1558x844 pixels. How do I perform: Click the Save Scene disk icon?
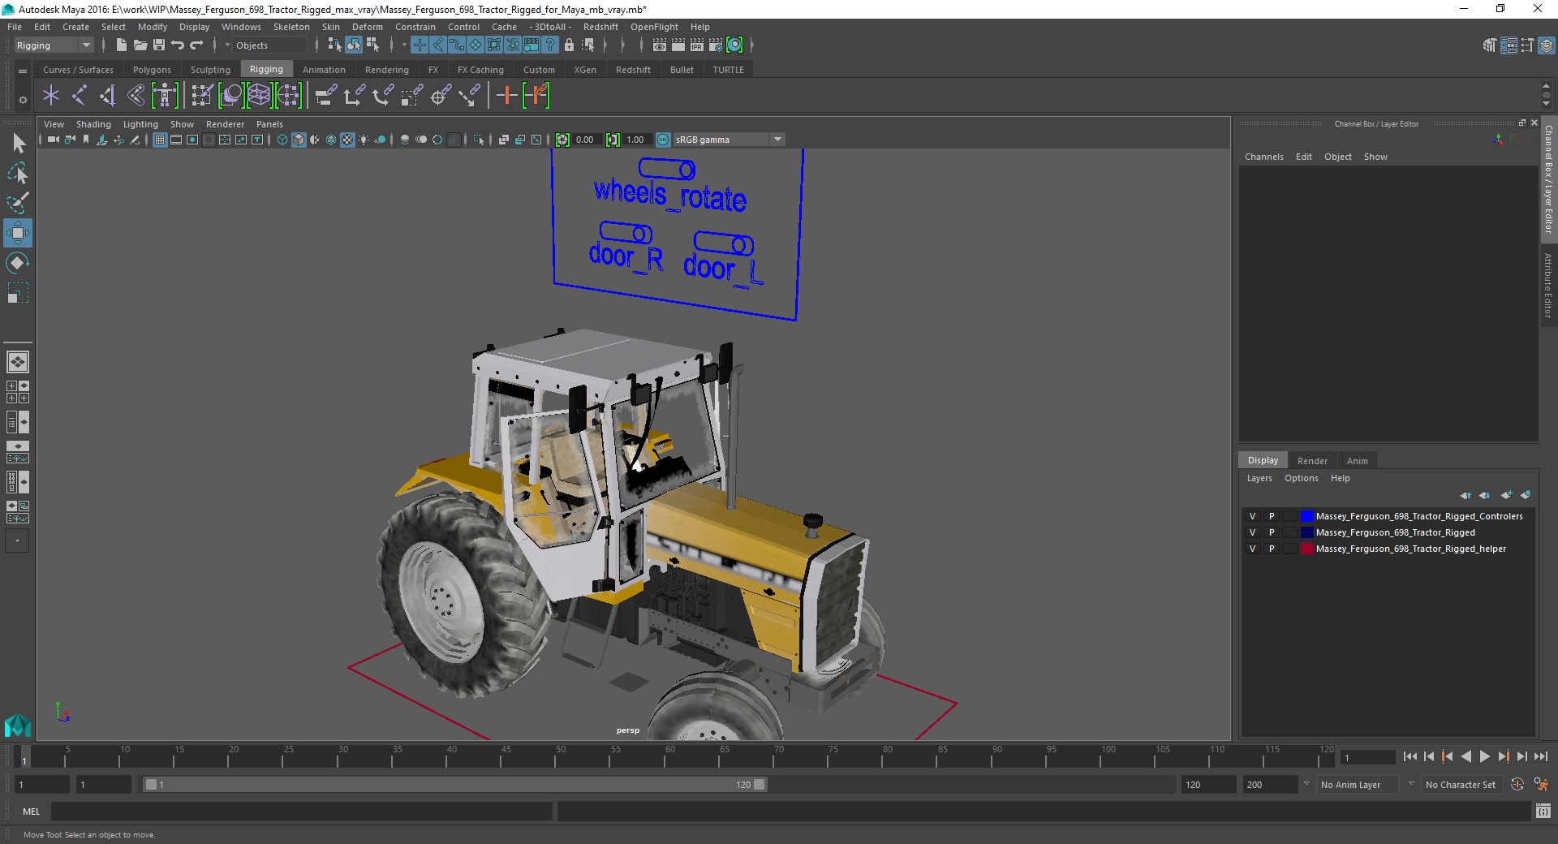pyautogui.click(x=159, y=45)
